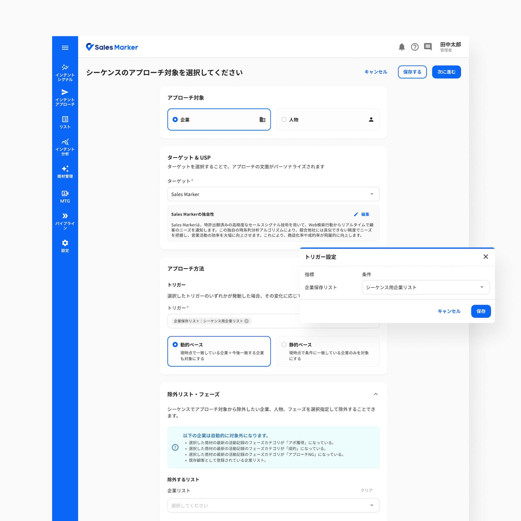
Task: Click the building icon in the 企業 card
Action: tap(262, 119)
